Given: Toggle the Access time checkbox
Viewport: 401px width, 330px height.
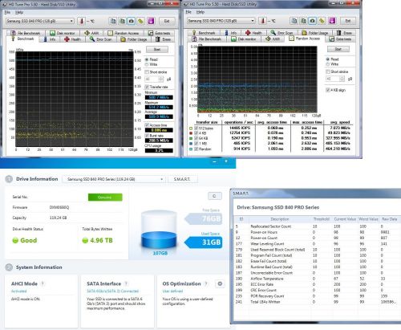Looking at the screenshot, I should click(x=147, y=125).
